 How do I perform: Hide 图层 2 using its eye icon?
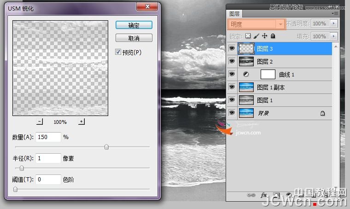pos(232,61)
